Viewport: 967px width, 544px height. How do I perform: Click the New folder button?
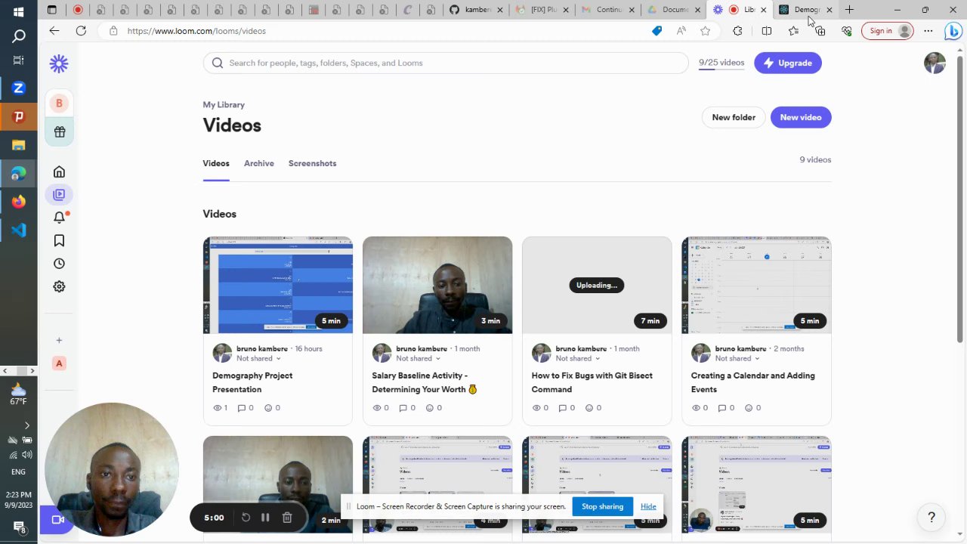click(734, 117)
